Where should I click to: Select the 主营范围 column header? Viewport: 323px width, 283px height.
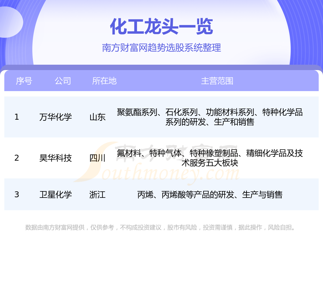pos(217,81)
